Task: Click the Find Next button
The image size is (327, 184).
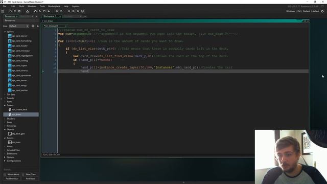Action: pyautogui.click(x=30, y=179)
